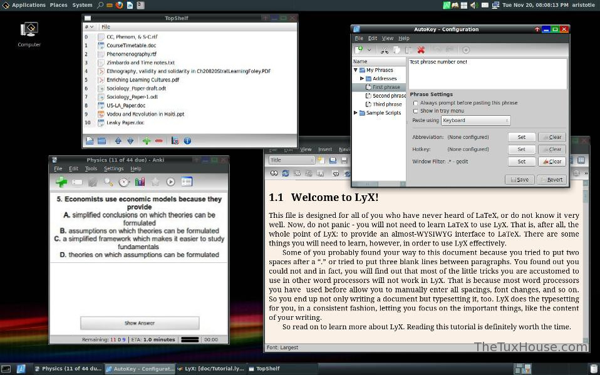Enable 'Always prompt before pasting this phrase'
Screen dimensions: 600x375
[x=416, y=103]
